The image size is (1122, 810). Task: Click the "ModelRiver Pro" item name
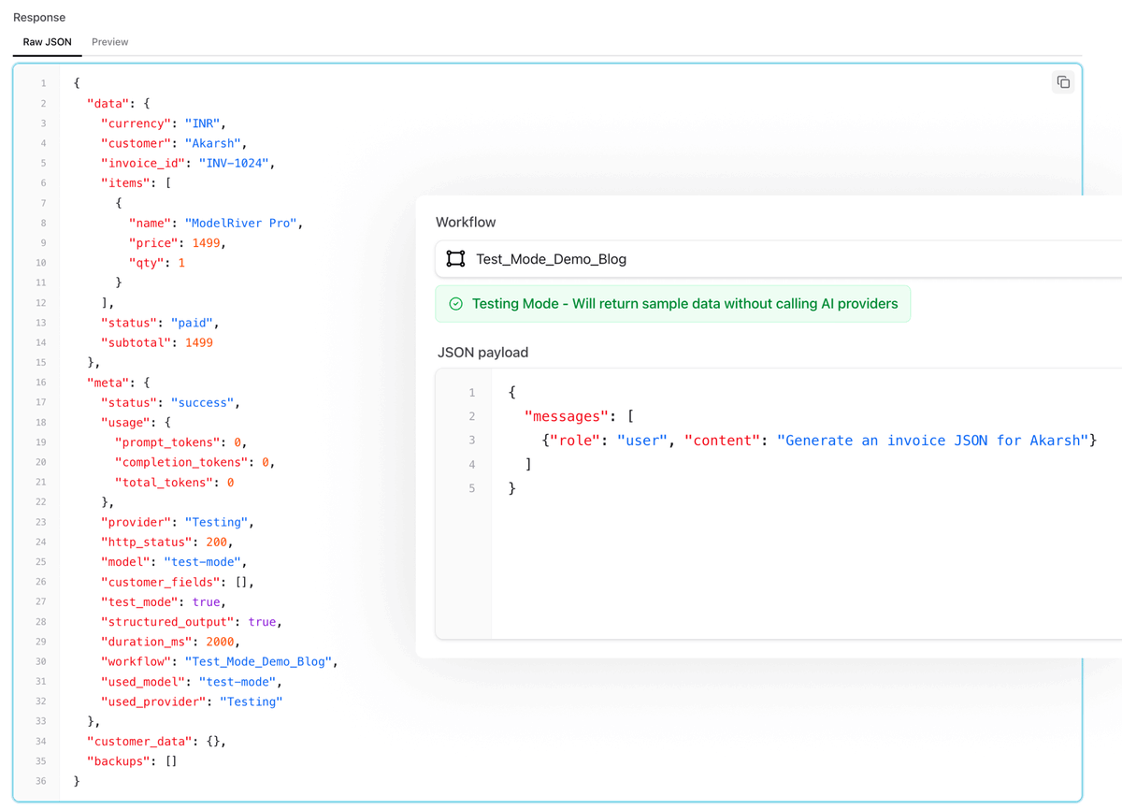241,223
